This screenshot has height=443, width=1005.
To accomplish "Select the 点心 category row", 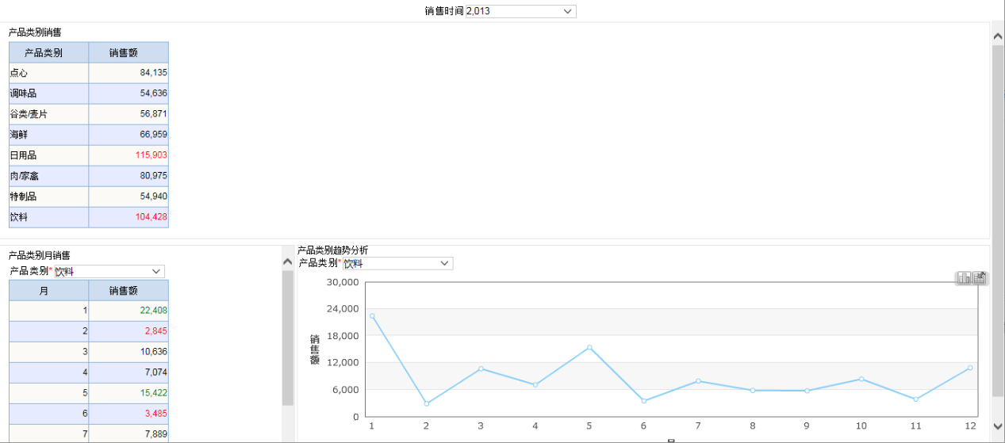I will point(49,73).
